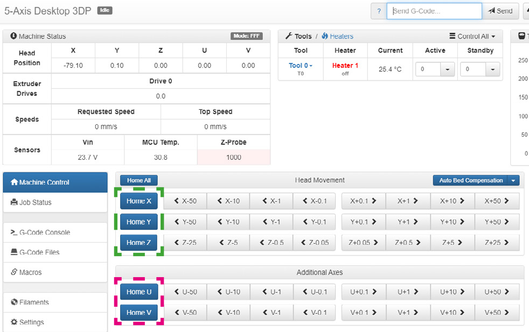
Task: Open Settings in the sidebar
Action: point(55,322)
